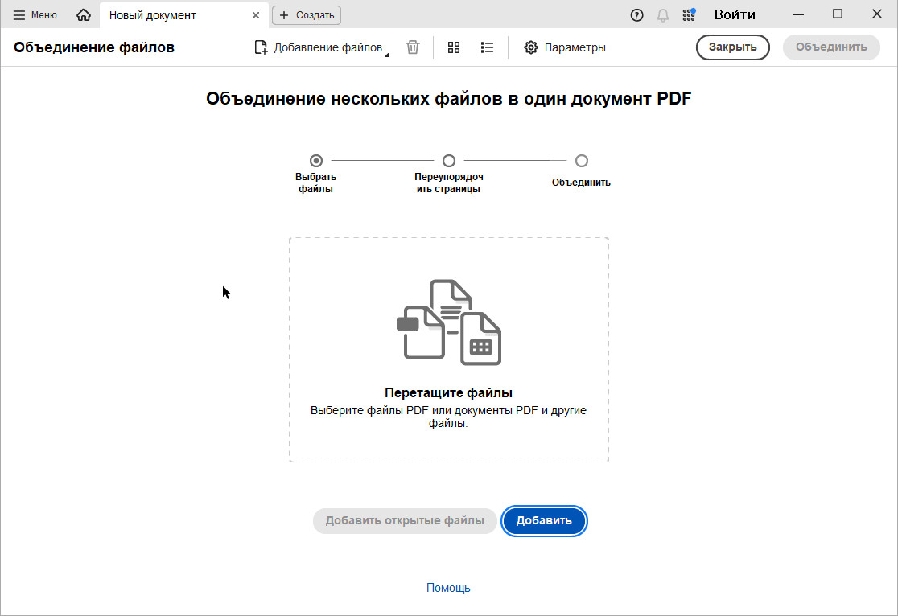Close the Новый документ tab
The width and height of the screenshot is (898, 616).
(256, 15)
